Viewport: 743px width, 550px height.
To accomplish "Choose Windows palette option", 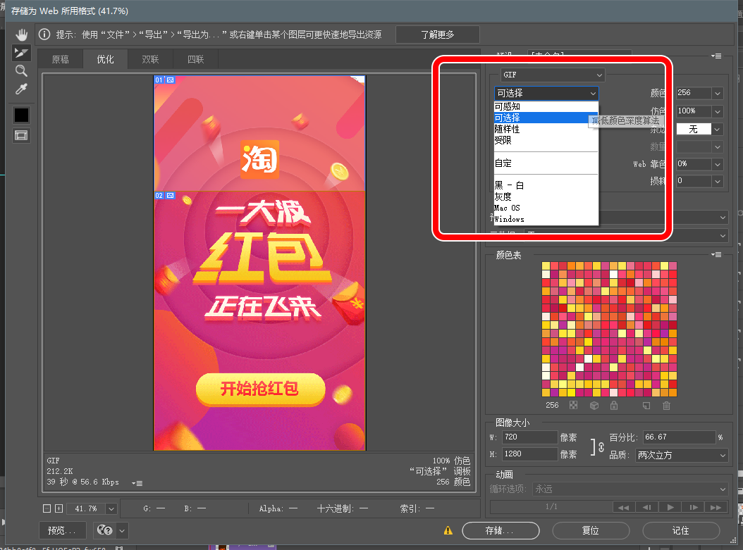I will pos(546,219).
